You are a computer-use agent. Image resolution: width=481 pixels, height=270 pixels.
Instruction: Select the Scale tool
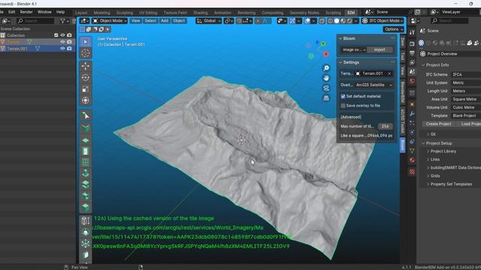click(x=86, y=89)
